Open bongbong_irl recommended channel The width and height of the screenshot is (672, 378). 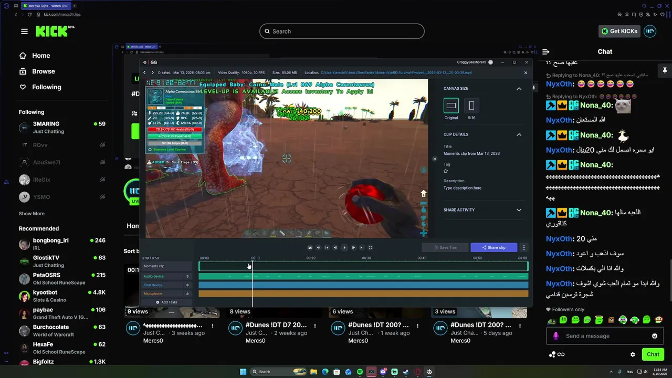point(62,244)
